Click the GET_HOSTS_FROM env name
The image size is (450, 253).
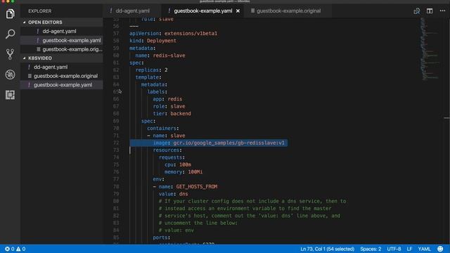[x=197, y=187]
